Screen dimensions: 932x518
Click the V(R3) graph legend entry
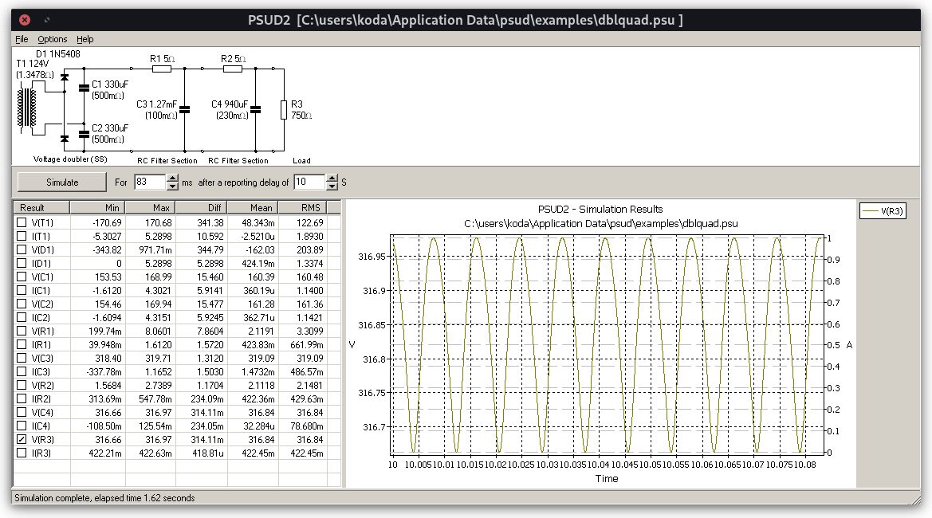pyautogui.click(x=883, y=211)
